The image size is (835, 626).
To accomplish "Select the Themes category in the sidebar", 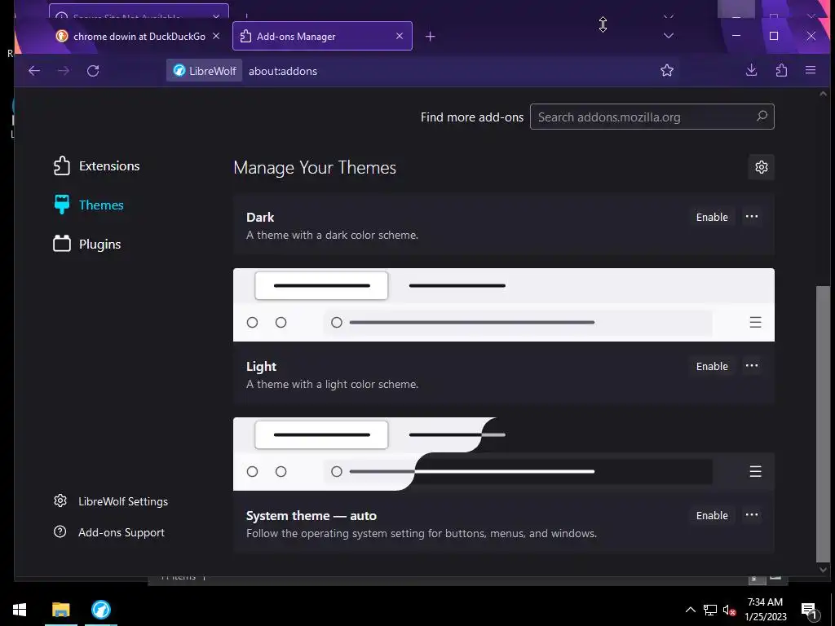I will point(88,205).
